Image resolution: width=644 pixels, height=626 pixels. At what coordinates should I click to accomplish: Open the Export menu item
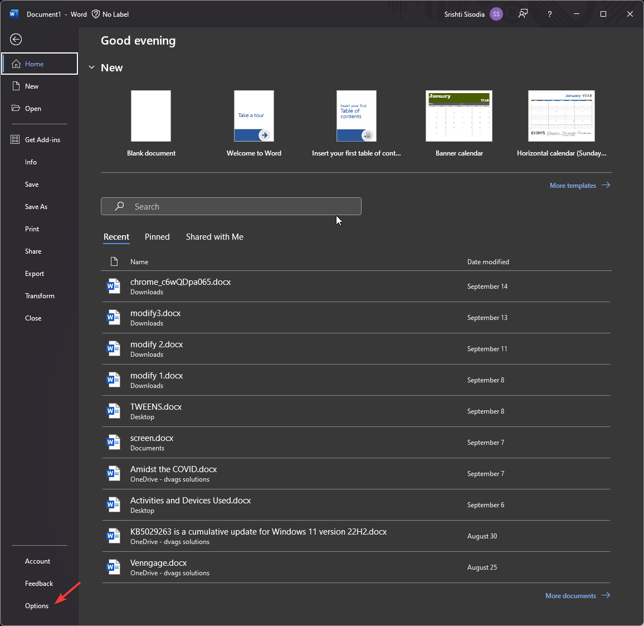[35, 274]
